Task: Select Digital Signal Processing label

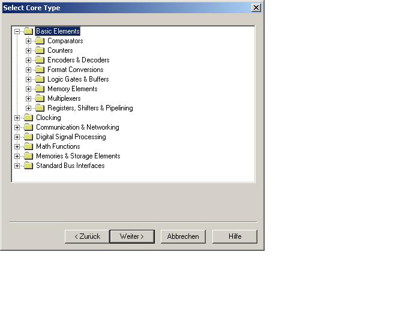Action: (71, 137)
